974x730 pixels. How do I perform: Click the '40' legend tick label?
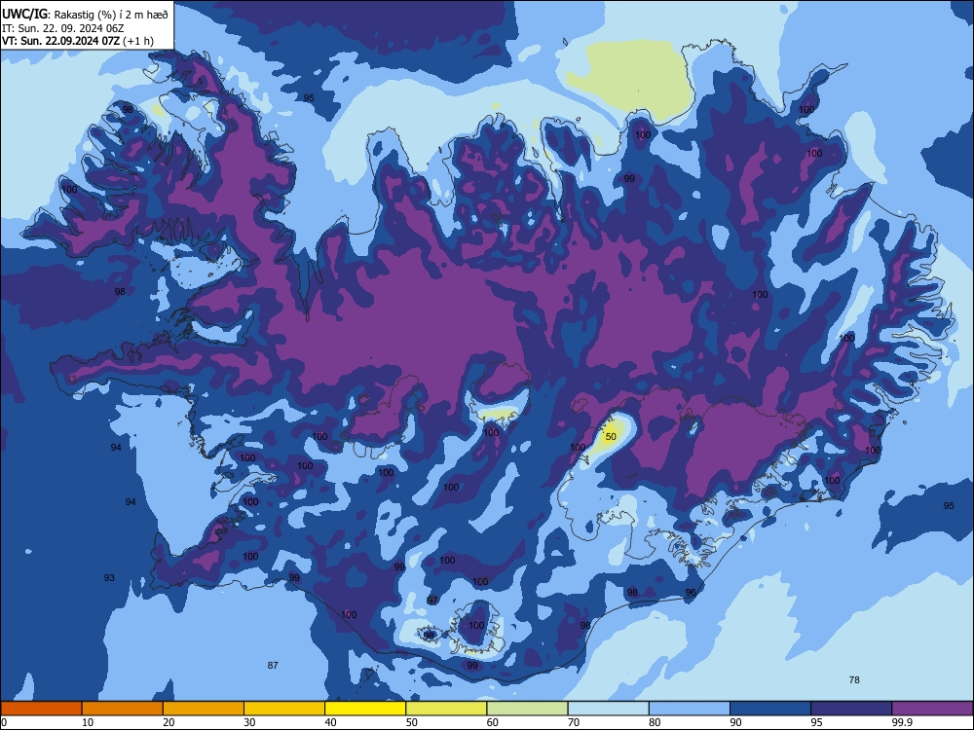(330, 722)
